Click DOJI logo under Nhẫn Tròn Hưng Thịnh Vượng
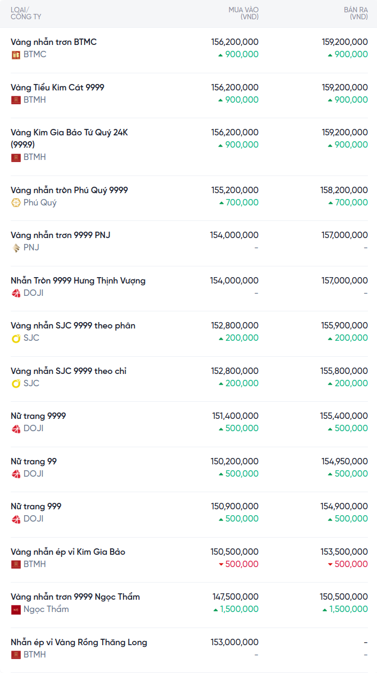This screenshot has width=377, height=673. click(16, 293)
